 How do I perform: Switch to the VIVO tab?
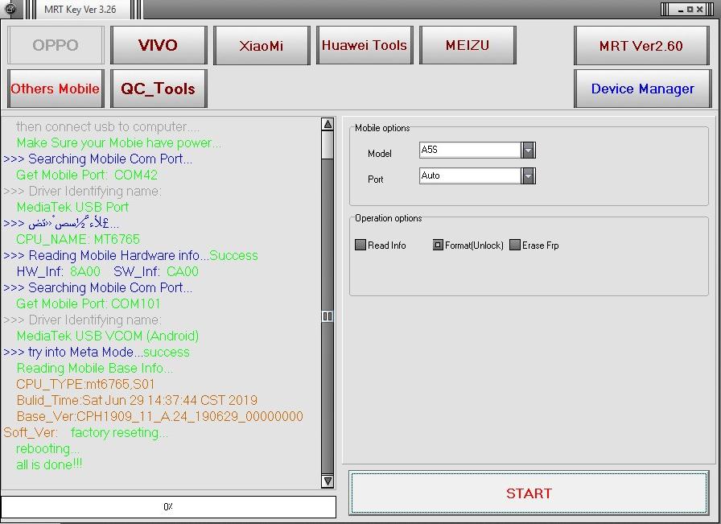pos(159,45)
